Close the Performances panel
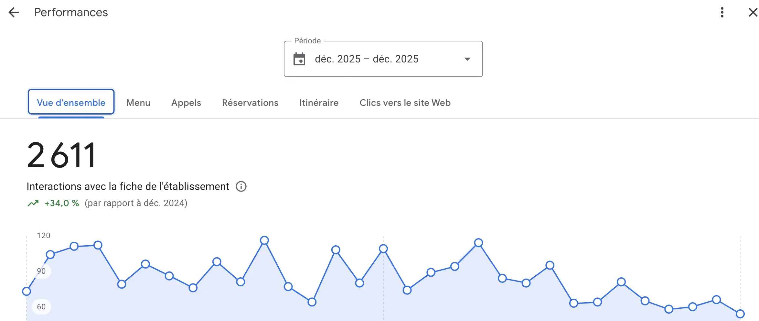Screen dimensions: 759x321 (x=753, y=13)
